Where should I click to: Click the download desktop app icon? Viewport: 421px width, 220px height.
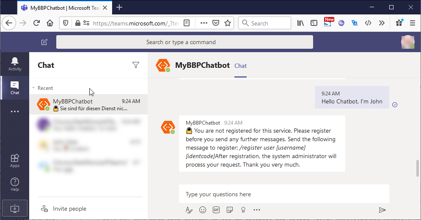[14, 209]
